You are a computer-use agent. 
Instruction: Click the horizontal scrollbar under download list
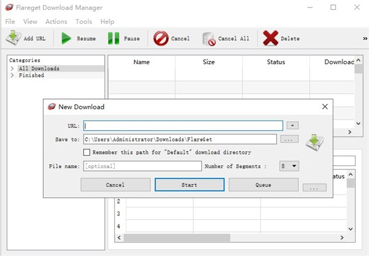[231, 132]
